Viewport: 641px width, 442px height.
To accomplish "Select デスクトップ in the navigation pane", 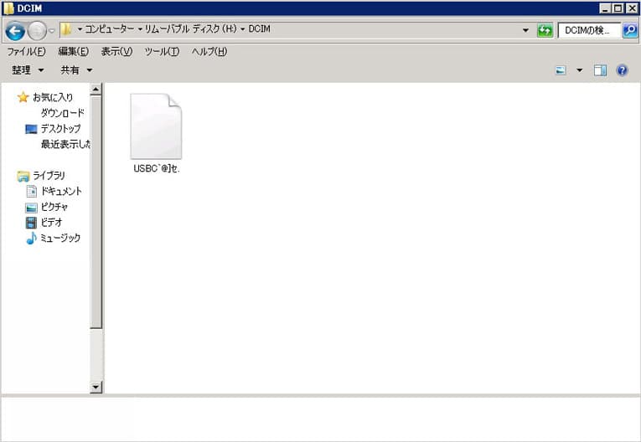I will 60,129.
